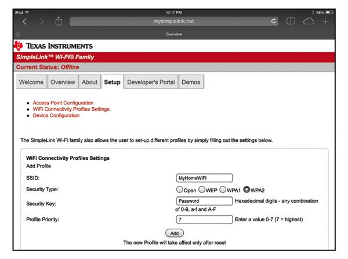The width and height of the screenshot is (348, 259).
Task: Select the WEP security type radio
Action: point(202,189)
